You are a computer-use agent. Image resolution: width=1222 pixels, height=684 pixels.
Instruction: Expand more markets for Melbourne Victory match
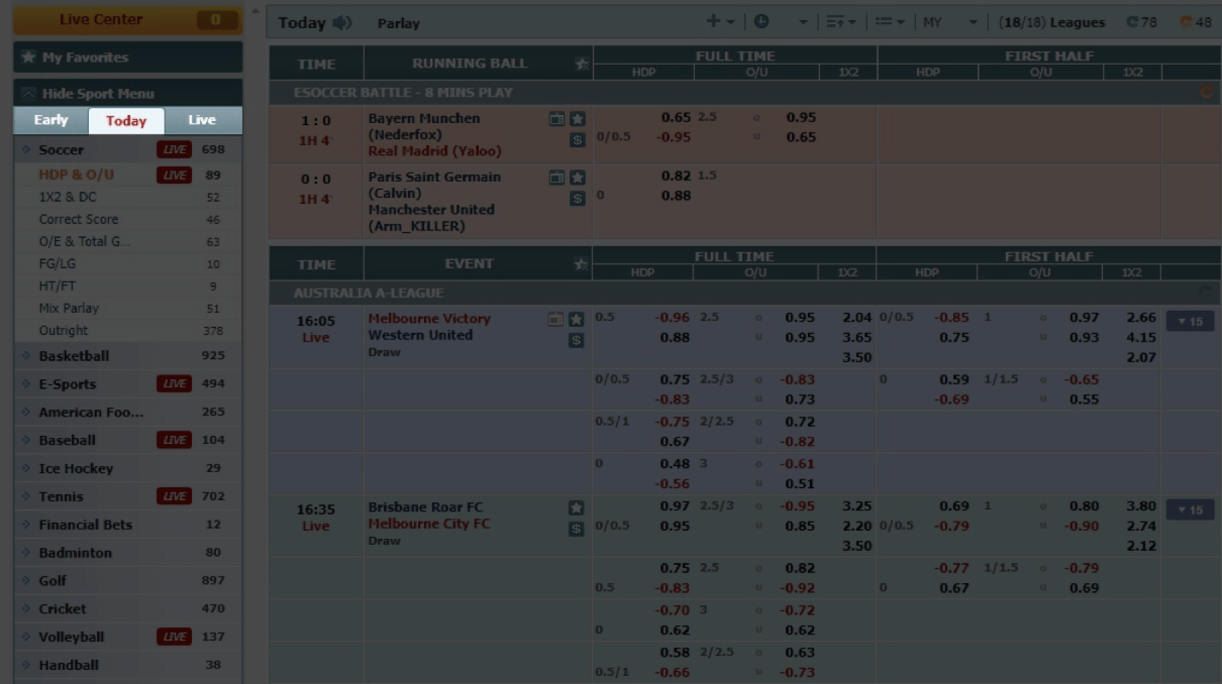1190,321
